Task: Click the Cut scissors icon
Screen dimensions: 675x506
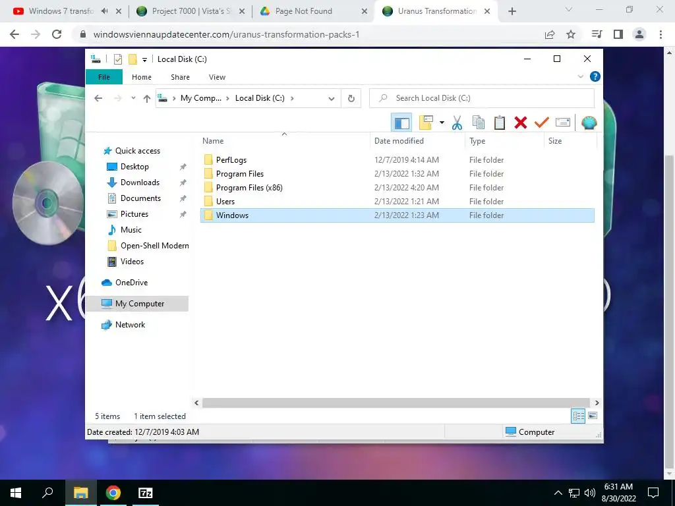Action: click(457, 123)
